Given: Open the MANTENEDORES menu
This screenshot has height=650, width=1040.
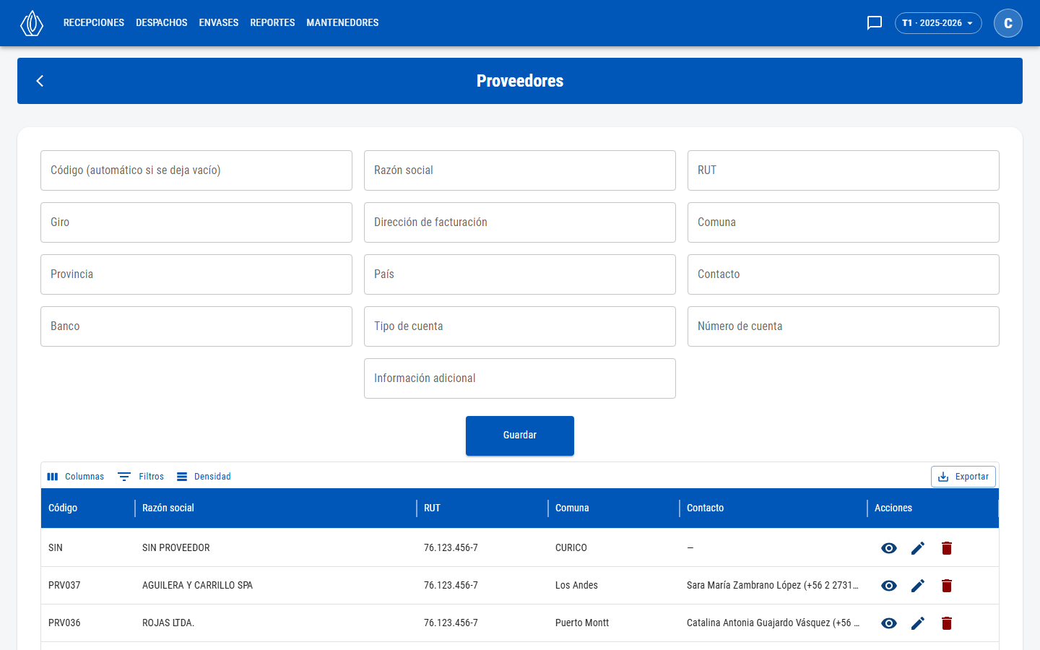Looking at the screenshot, I should pos(342,23).
